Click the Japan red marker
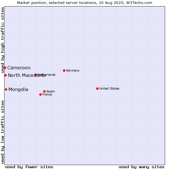Screen dimensions: 169x169 45,91
